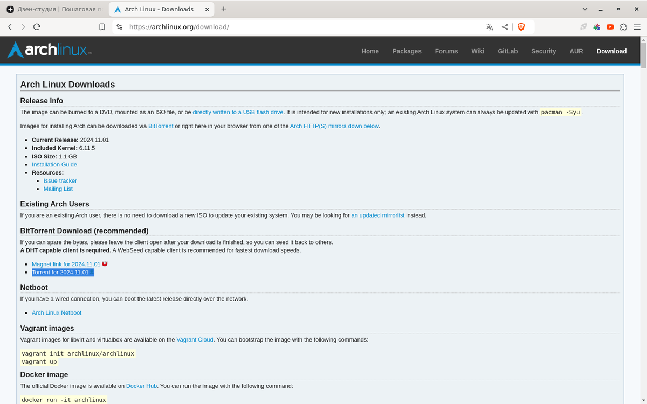Open the Mailing List link

(x=58, y=189)
